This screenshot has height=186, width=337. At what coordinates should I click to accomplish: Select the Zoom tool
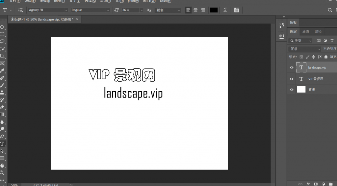2,173
